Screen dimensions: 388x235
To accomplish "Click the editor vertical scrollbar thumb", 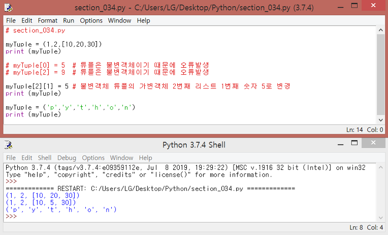I will 380,75.
